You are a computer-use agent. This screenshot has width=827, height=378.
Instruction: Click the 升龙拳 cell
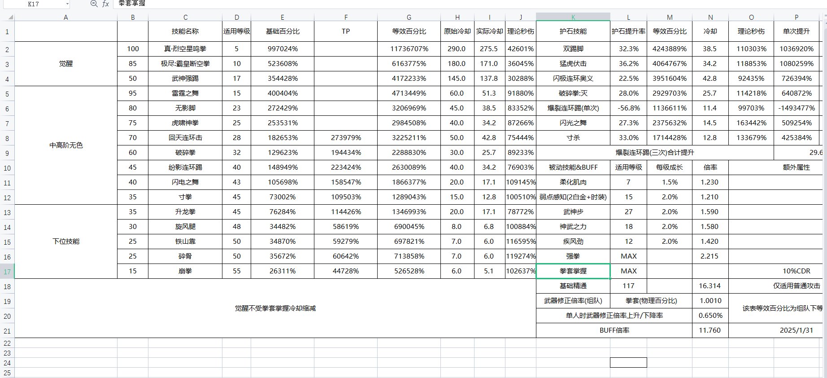click(x=185, y=212)
